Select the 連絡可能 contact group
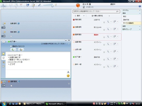Image resolution: width=142 pixels, height=106 pixels. [126, 20]
